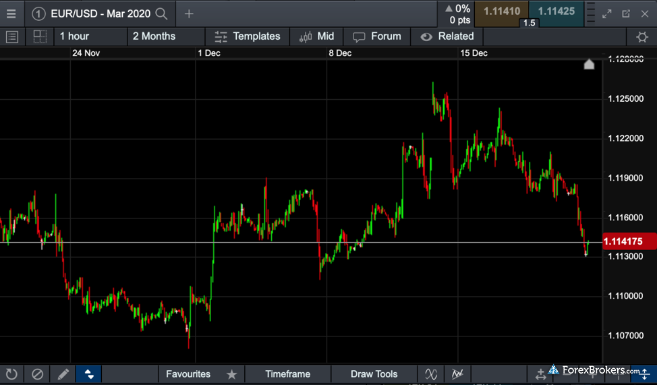Select the pencil draw tool

pyautogui.click(x=63, y=374)
